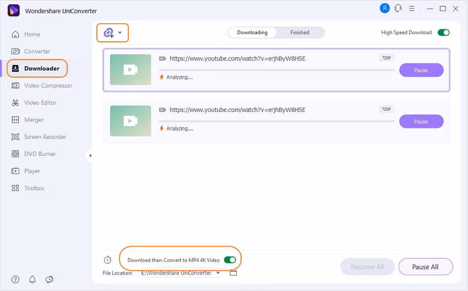Click the paste URL link-plus icon
Screen dimensions: 468x291
point(108,33)
